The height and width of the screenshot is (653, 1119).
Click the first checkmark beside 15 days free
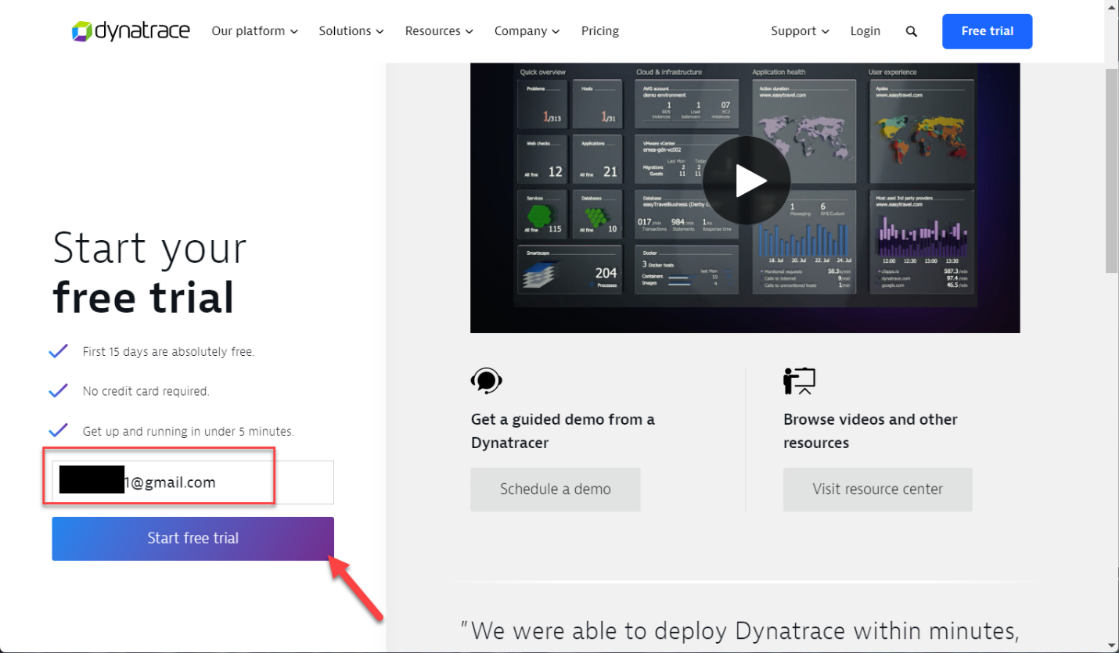pos(59,352)
